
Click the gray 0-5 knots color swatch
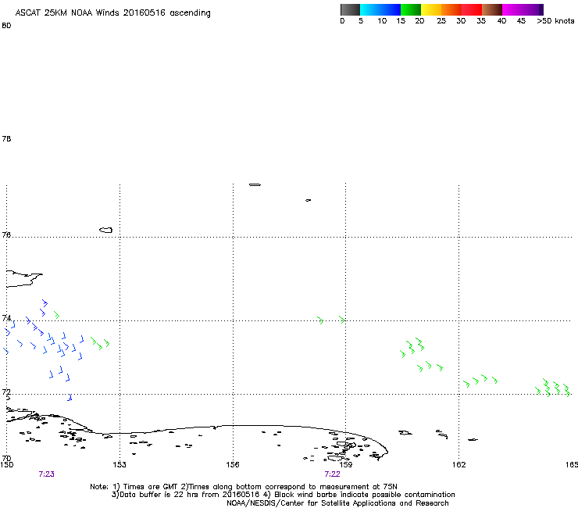(350, 9)
